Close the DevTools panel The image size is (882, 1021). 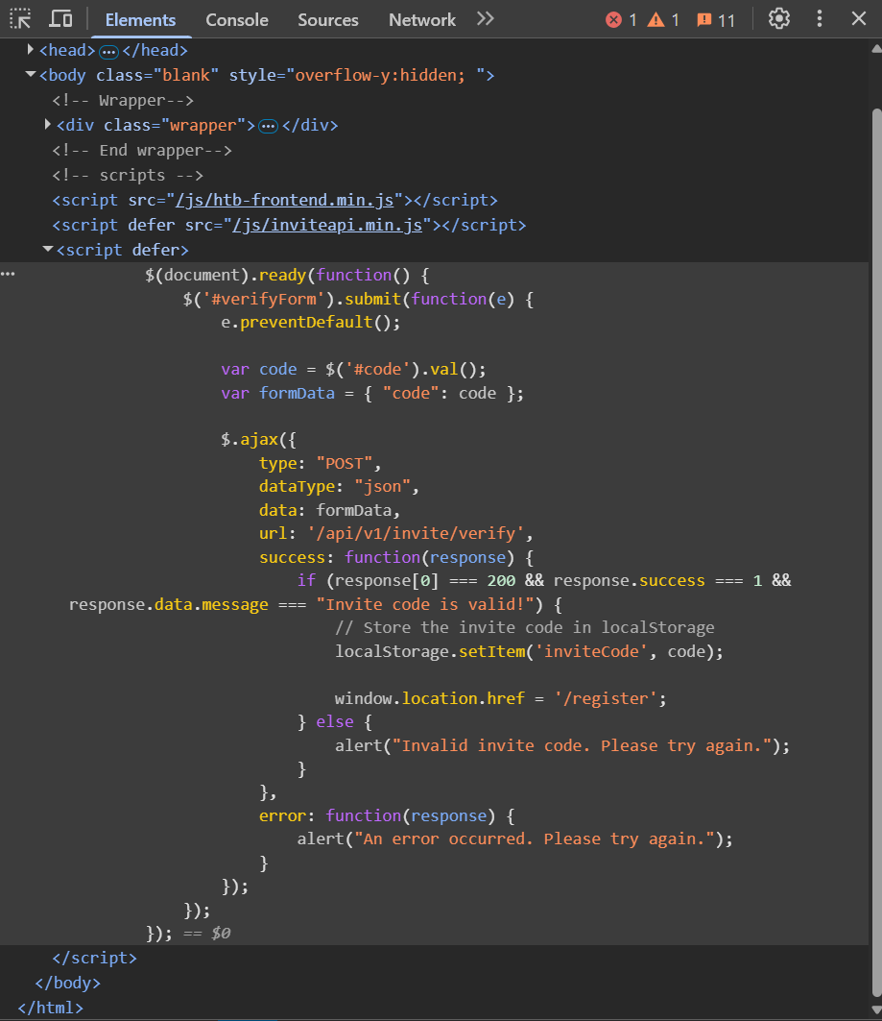pos(859,19)
